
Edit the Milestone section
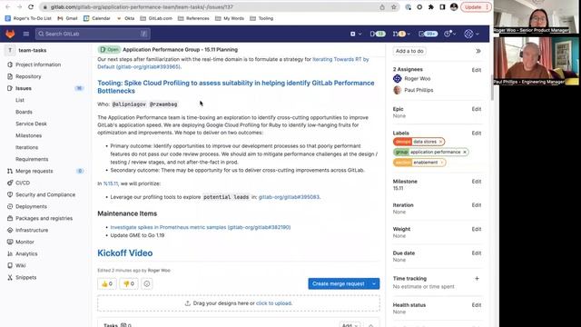[476, 182]
